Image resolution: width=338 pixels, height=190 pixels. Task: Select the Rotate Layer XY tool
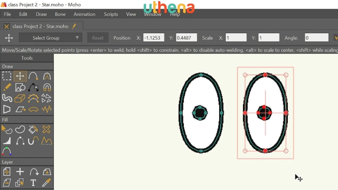(47, 172)
